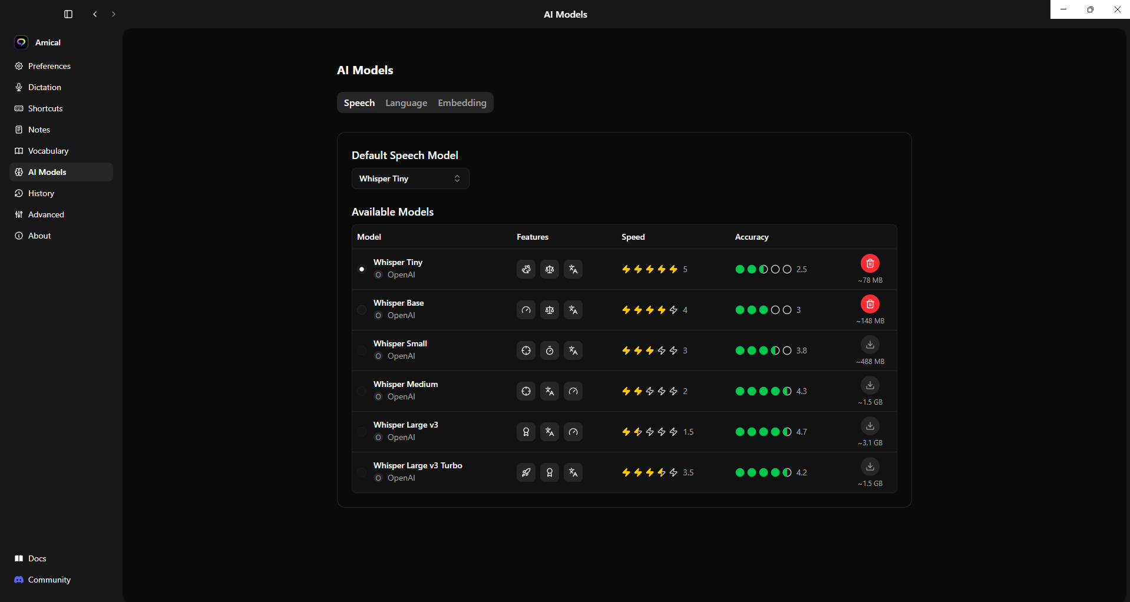The image size is (1130, 602).
Task: Open the Default Speech Model dropdown
Action: (410, 178)
